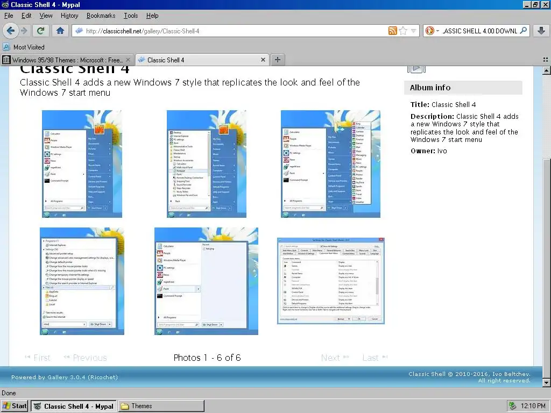This screenshot has height=413, width=551.
Task: Click 'Owner: Ivo' text
Action: [x=429, y=151]
